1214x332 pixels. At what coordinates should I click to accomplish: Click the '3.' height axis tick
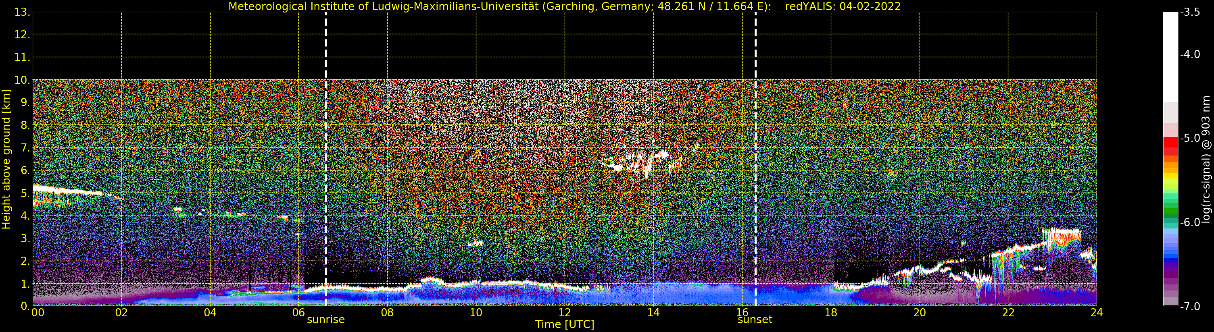25,238
